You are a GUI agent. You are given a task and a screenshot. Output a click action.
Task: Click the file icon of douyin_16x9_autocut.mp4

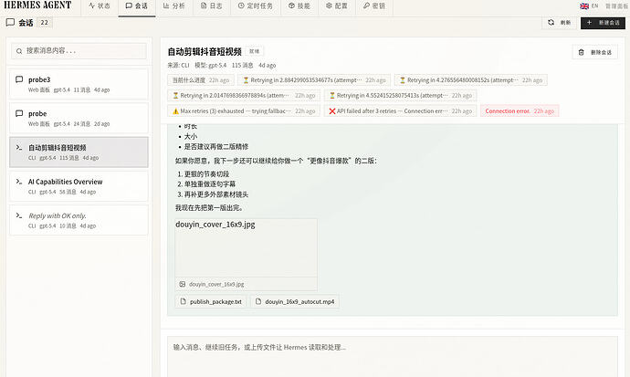(258, 301)
